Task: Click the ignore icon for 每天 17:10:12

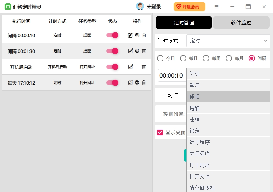Action: coord(137,82)
